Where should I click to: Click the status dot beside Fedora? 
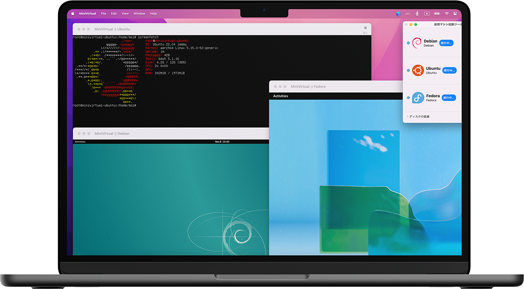pos(408,98)
